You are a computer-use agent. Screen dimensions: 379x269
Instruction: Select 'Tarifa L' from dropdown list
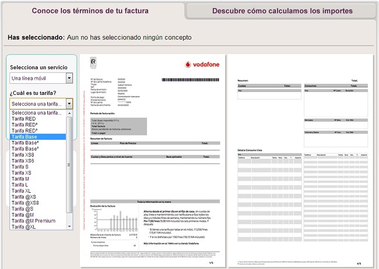click(x=38, y=185)
